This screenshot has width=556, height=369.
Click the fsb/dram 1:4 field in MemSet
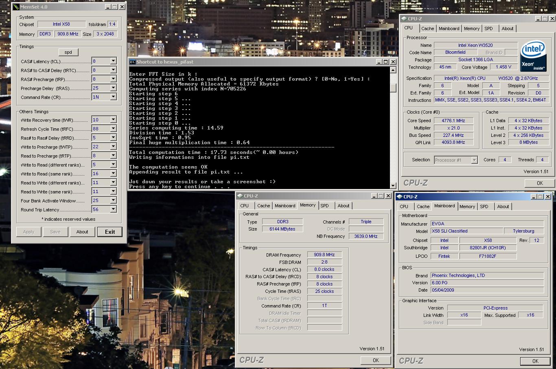[x=112, y=24]
